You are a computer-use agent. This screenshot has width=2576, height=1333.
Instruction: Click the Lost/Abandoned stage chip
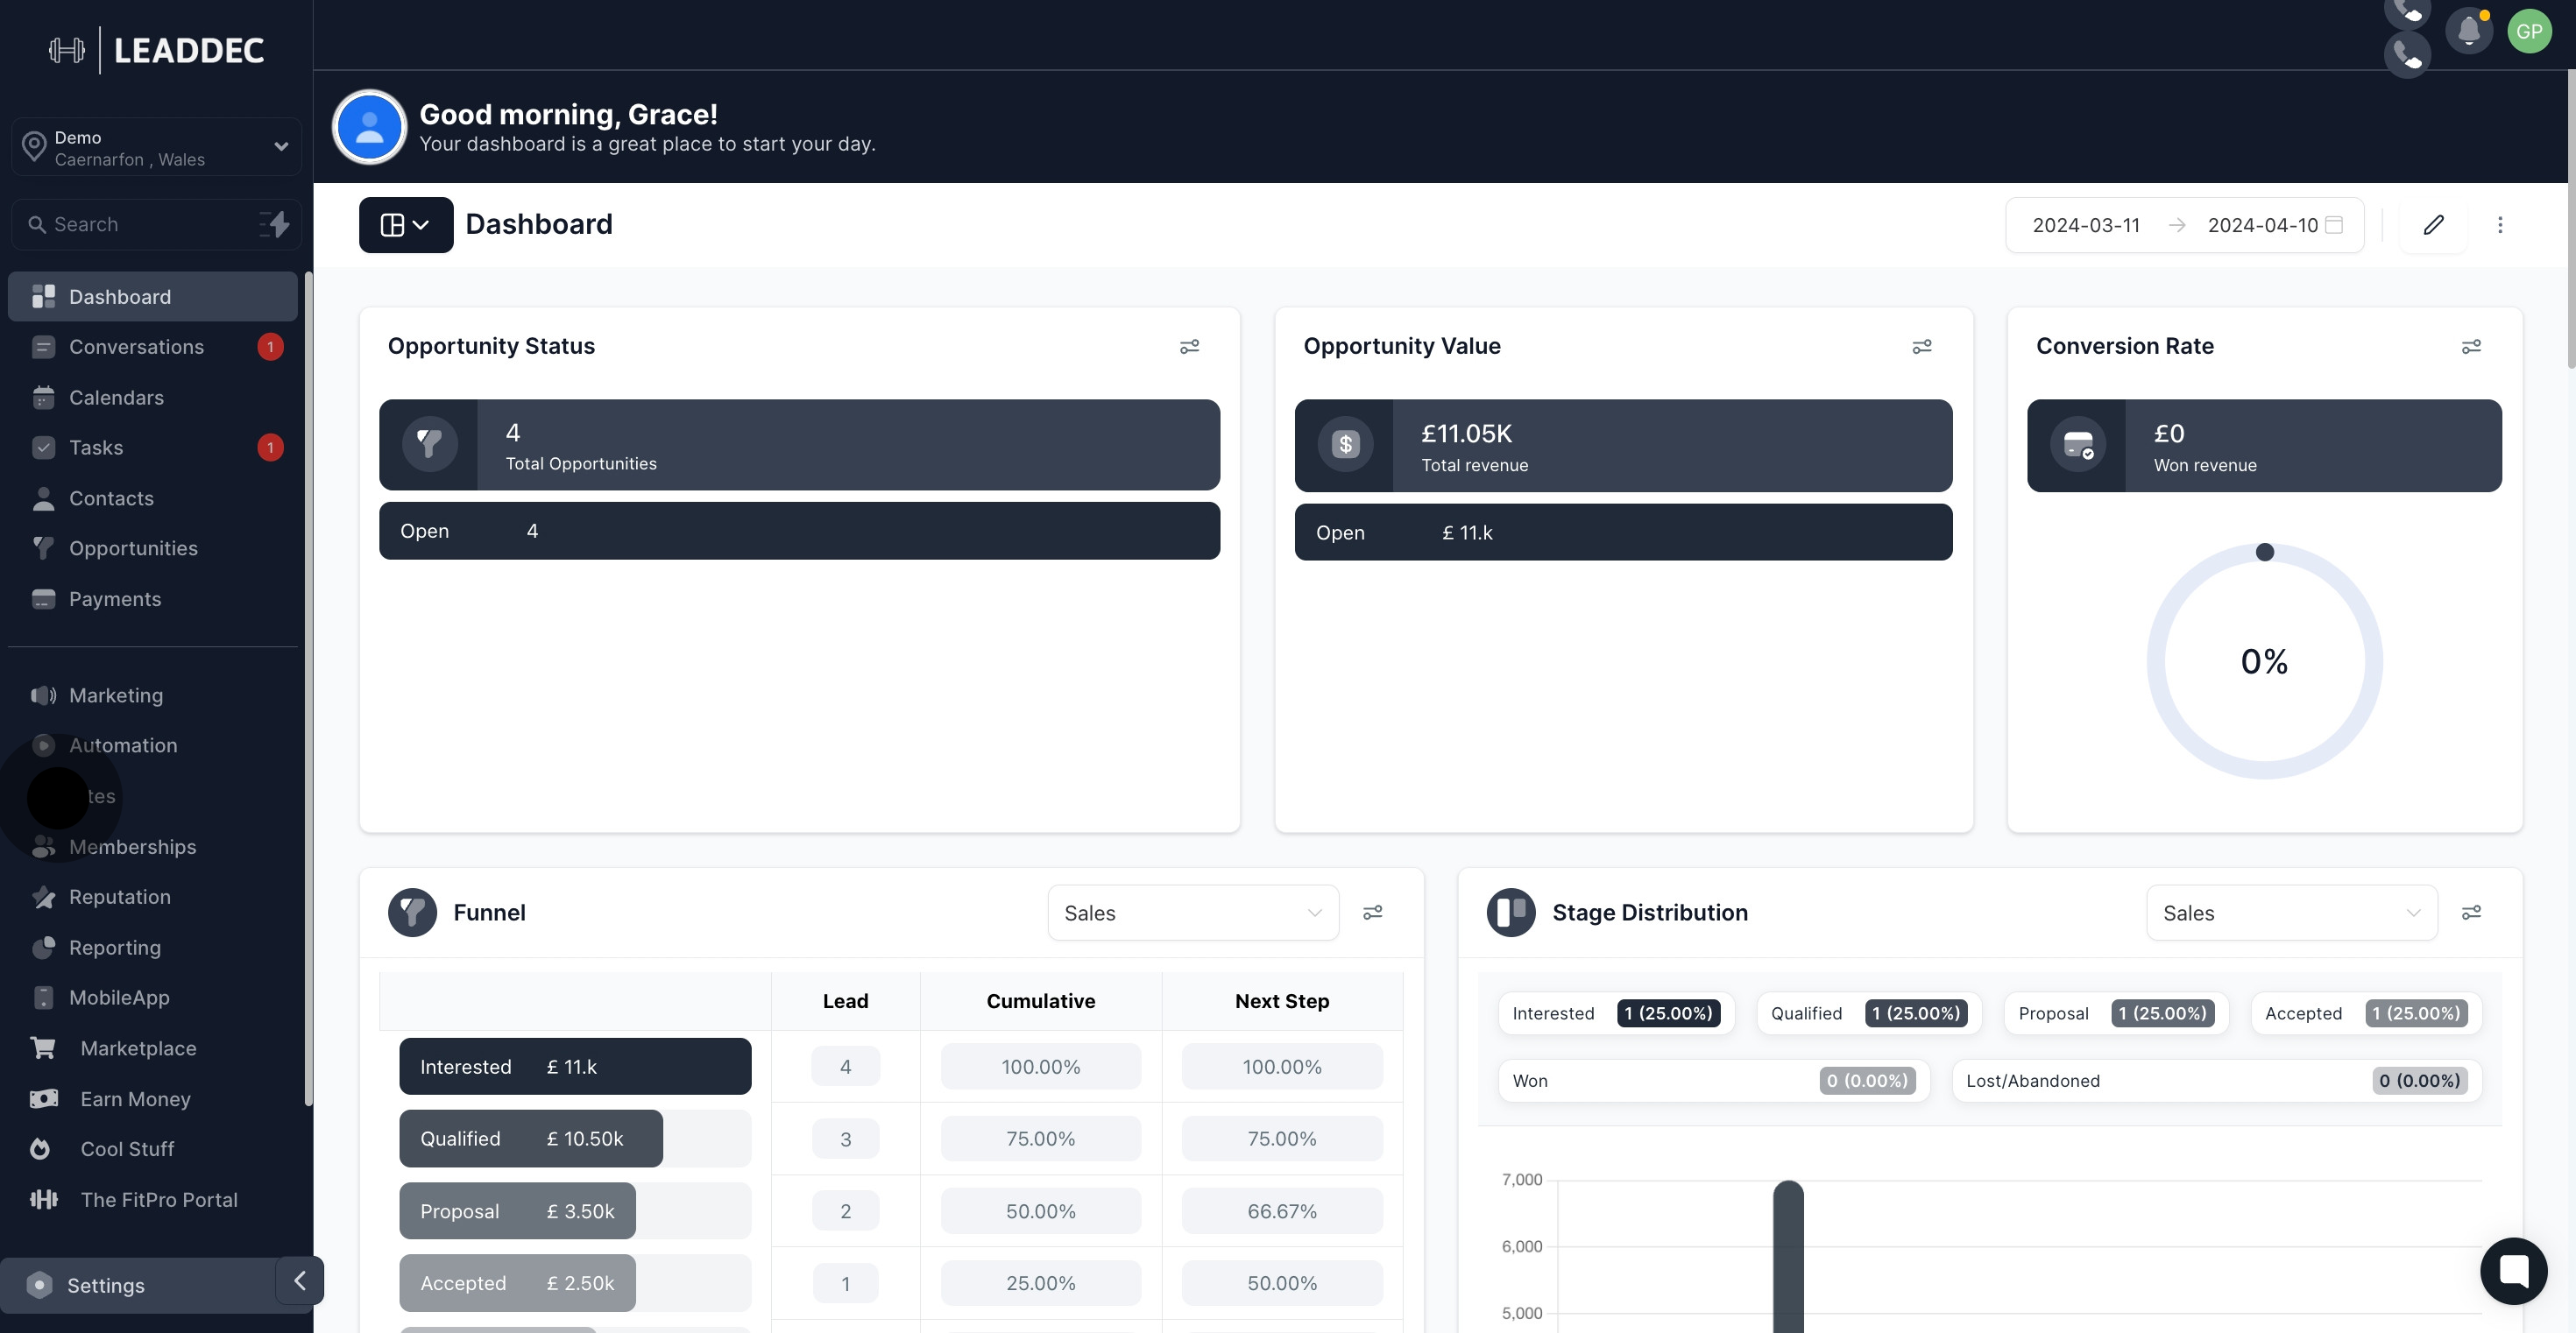pos(2217,1080)
